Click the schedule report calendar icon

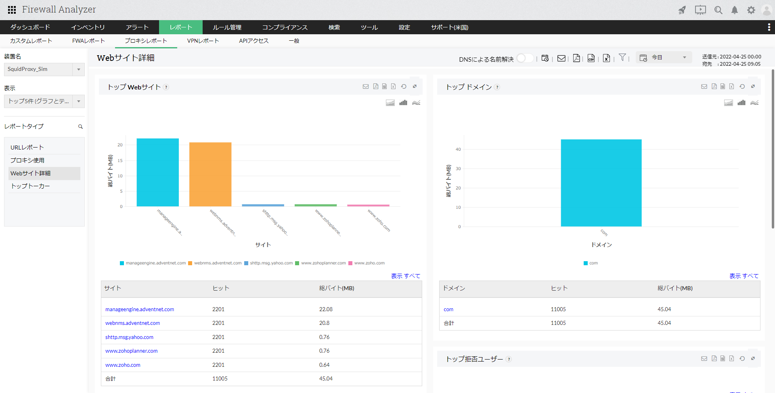pos(545,58)
